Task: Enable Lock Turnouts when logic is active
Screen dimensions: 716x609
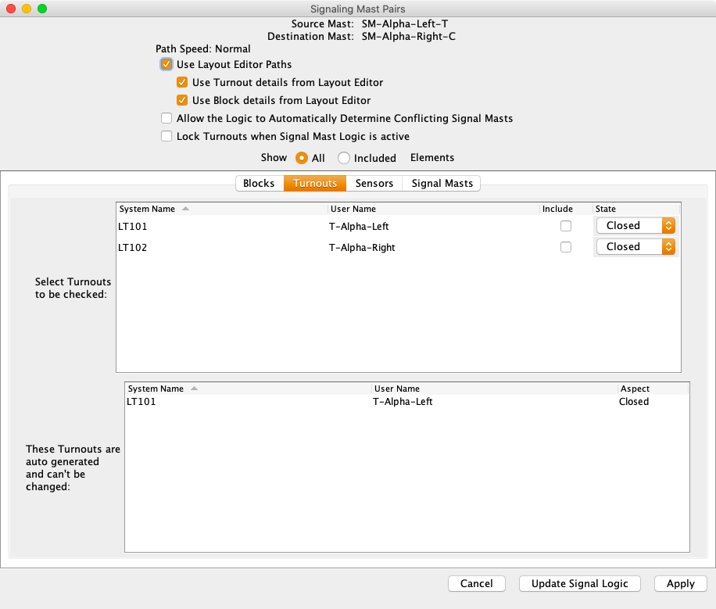Action: pyautogui.click(x=166, y=137)
